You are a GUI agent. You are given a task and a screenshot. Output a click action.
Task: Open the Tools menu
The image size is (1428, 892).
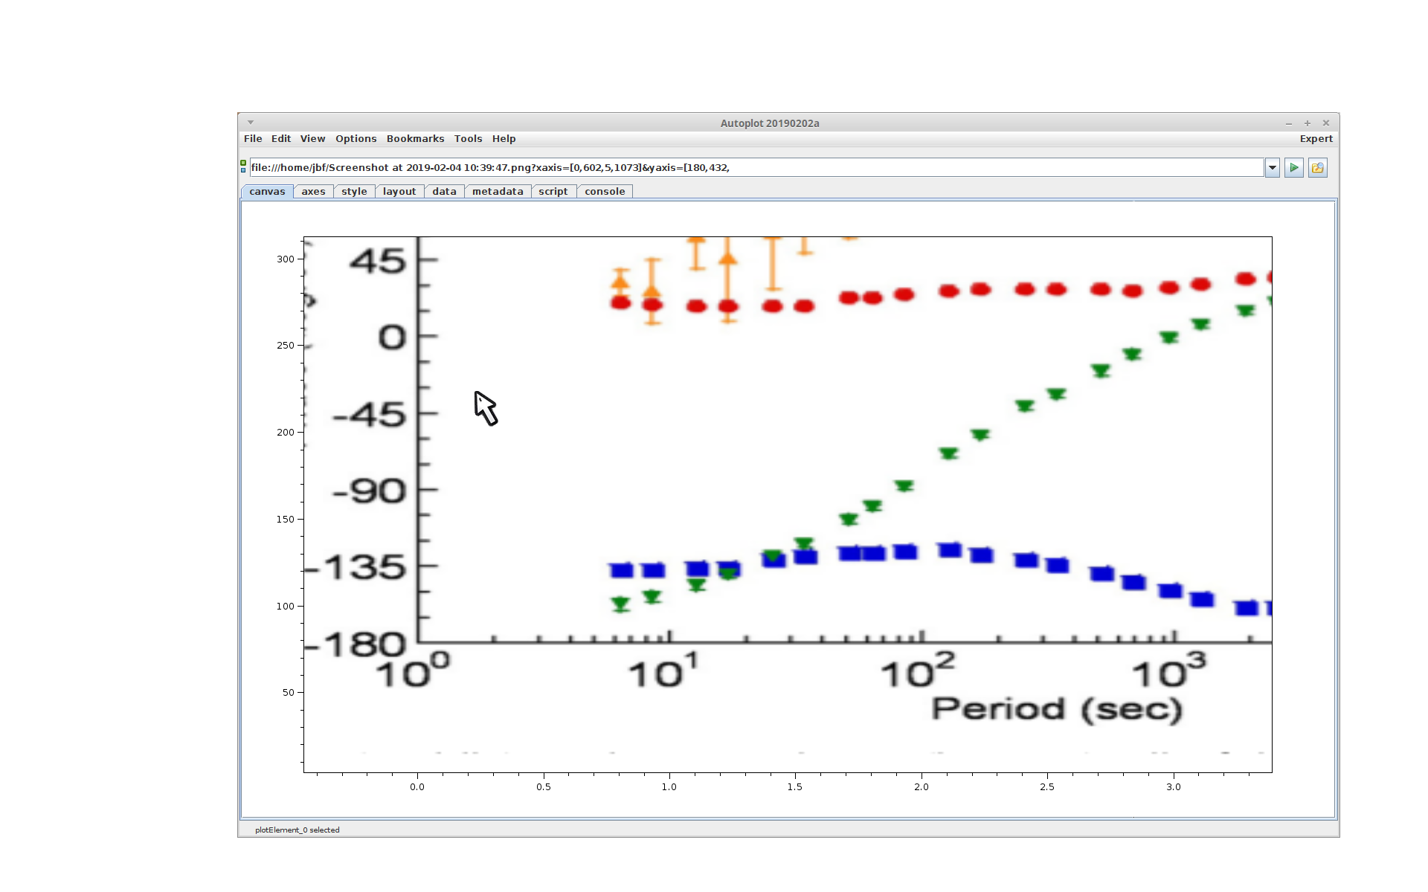coord(469,139)
